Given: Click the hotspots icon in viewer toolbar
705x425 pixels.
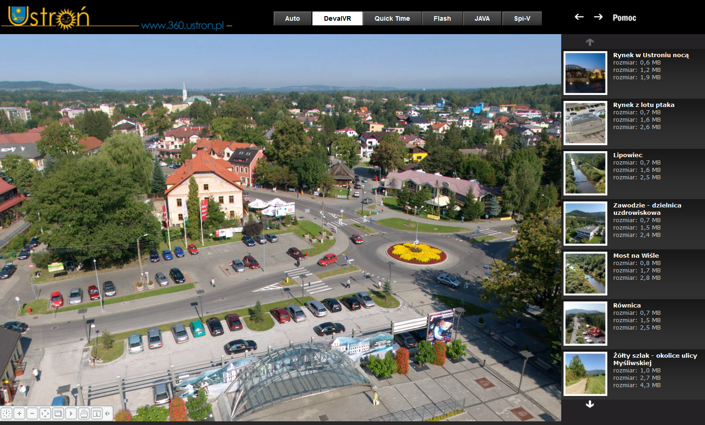Looking at the screenshot, I should [x=6, y=413].
